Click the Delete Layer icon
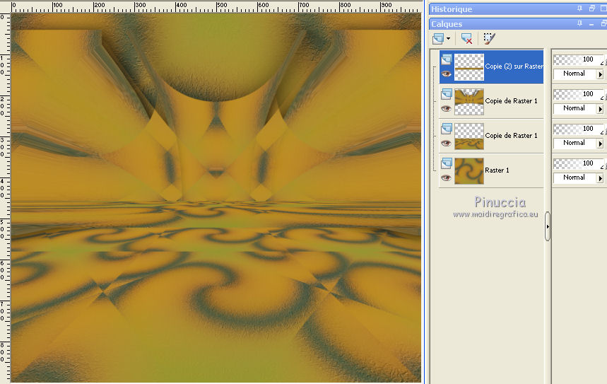This screenshot has width=607, height=384. pos(466,39)
